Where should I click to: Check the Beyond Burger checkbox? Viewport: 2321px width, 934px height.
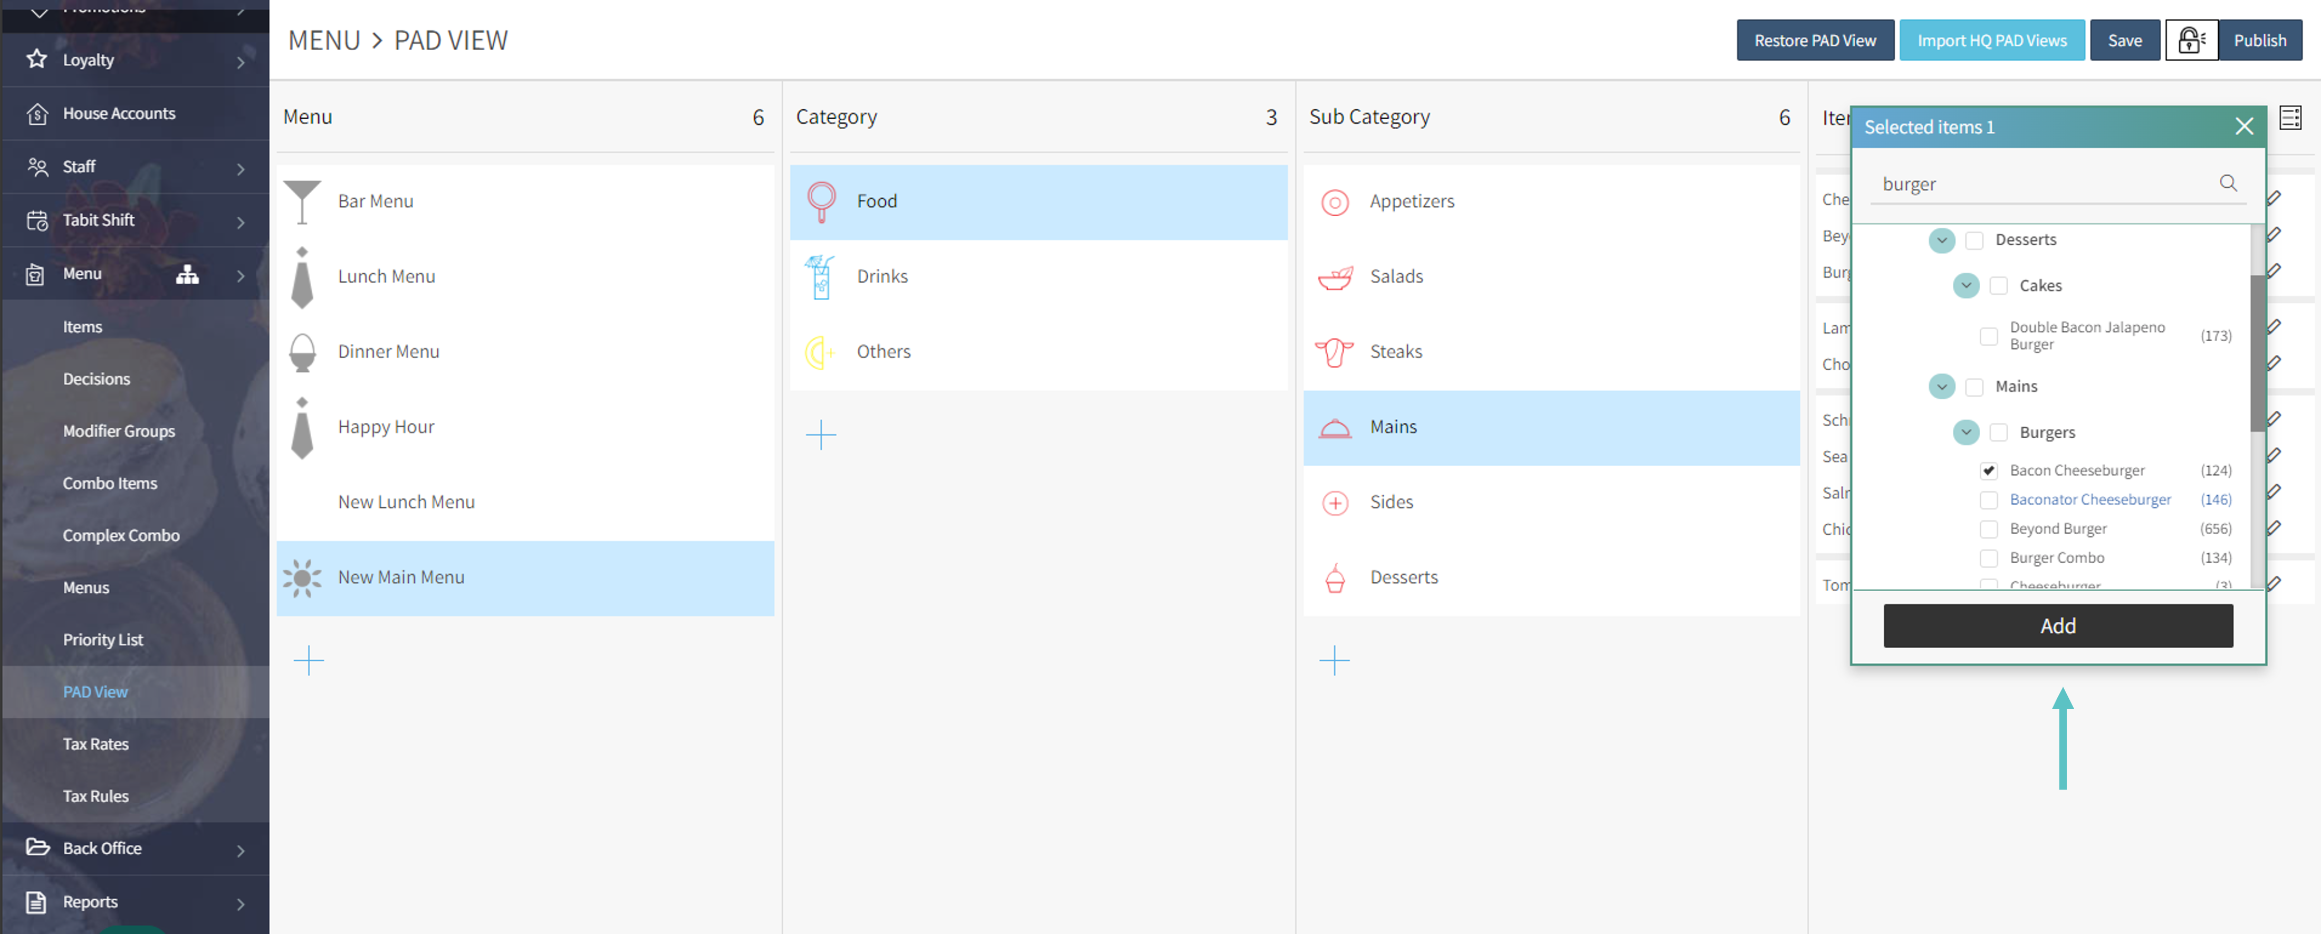[1989, 528]
